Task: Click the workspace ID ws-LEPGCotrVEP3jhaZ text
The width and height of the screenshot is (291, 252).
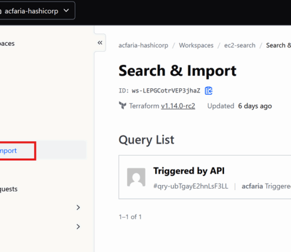Action: coord(166,91)
